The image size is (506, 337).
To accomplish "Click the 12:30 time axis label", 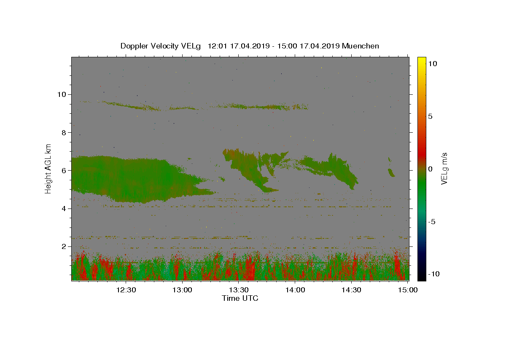I will coord(126,290).
